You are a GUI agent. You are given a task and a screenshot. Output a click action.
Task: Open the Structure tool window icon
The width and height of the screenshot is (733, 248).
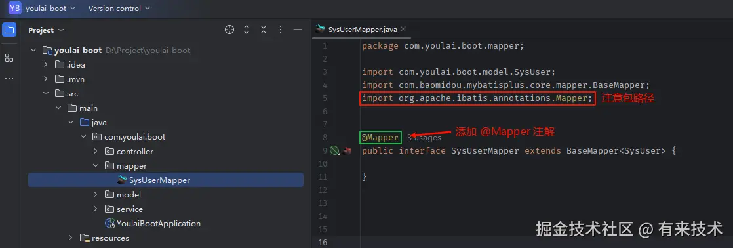tap(9, 58)
